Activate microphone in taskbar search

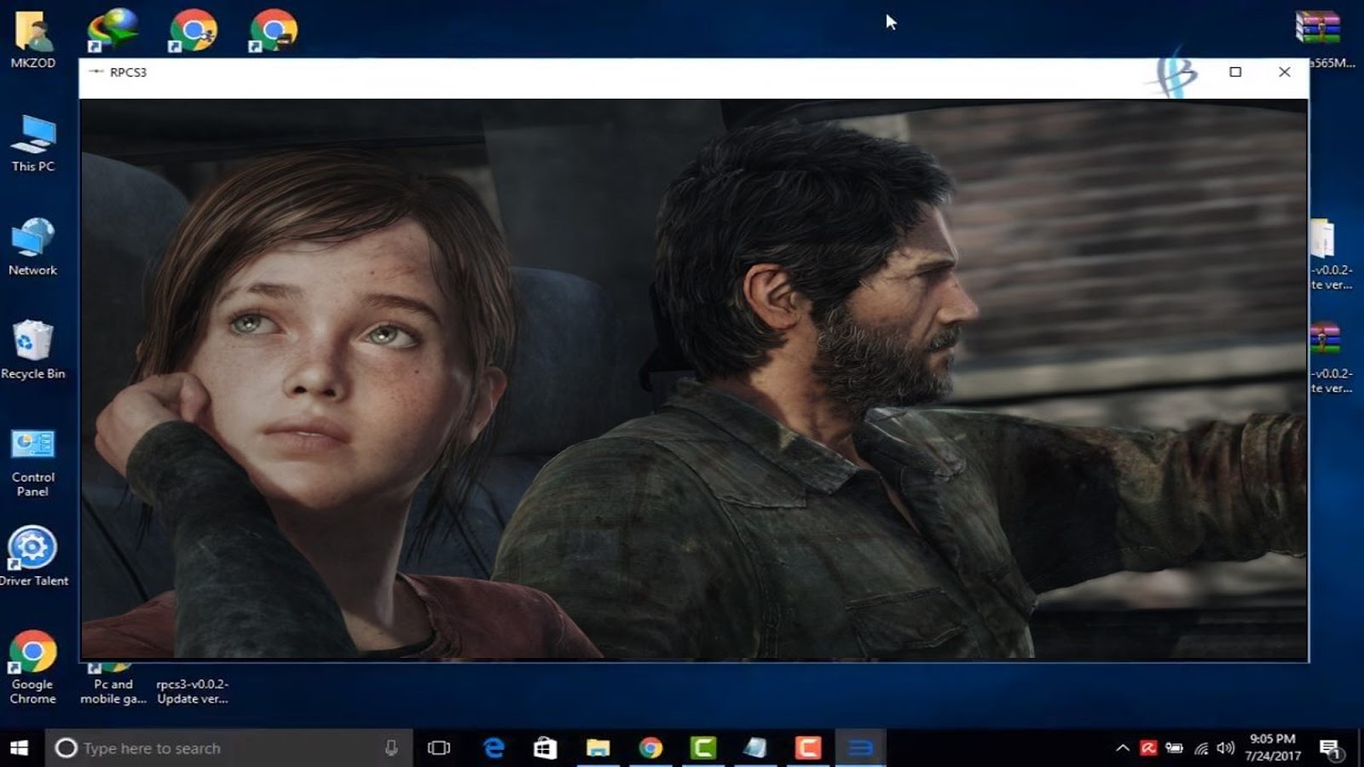[x=391, y=748]
